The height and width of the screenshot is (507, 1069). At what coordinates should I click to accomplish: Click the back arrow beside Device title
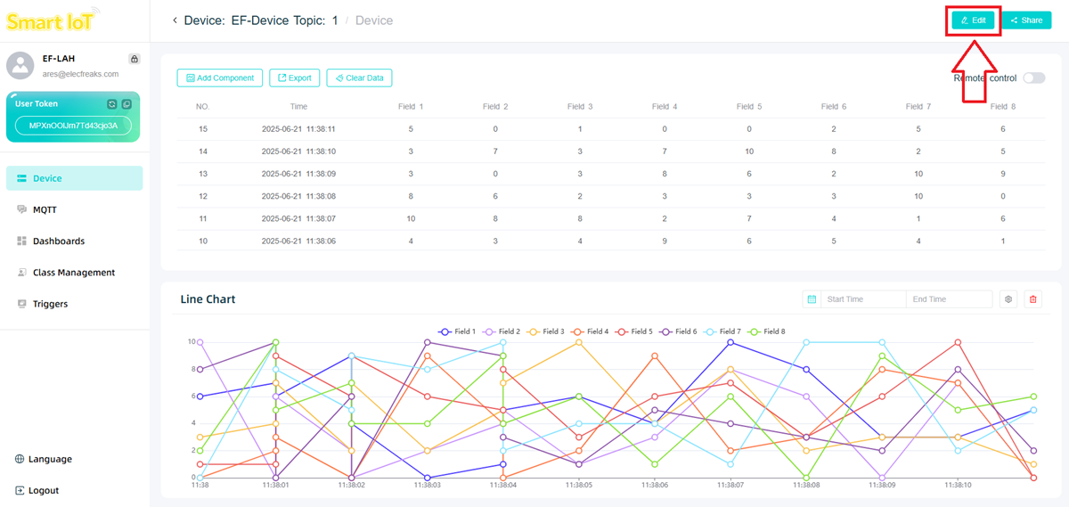[x=175, y=20]
